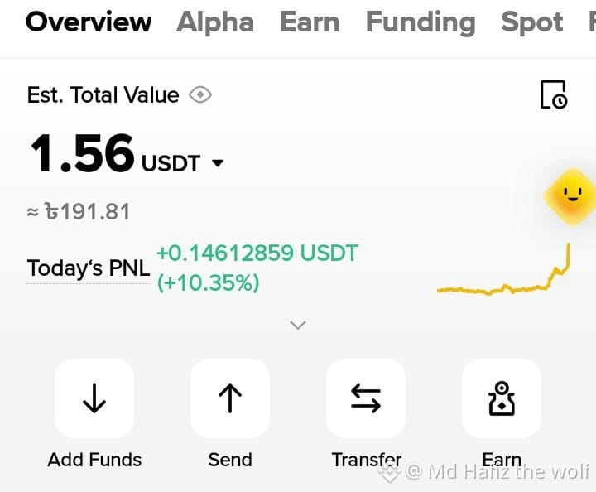Open Today's PNL details label
The height and width of the screenshot is (492, 596).
point(89,268)
